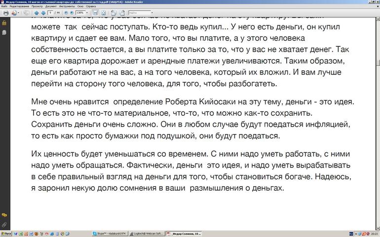The image size is (380, 237).
Task: Open the Attachments paperclip panel
Action: (x=4, y=225)
